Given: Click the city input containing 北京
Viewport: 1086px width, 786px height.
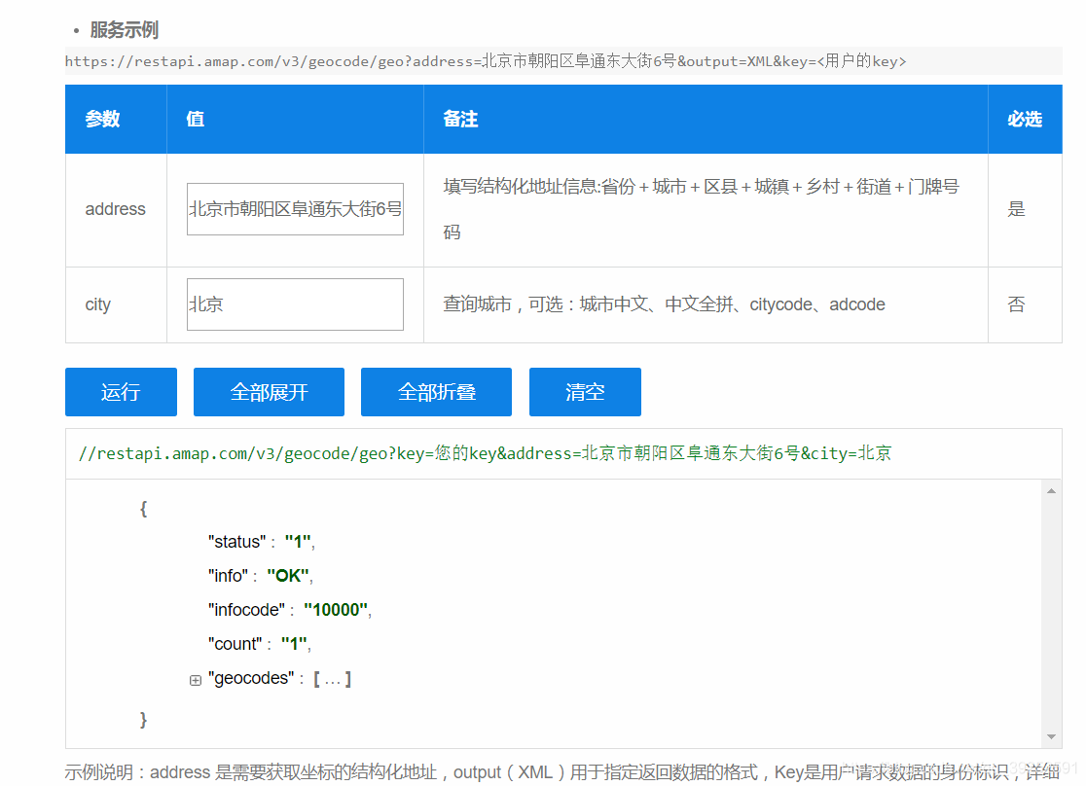Looking at the screenshot, I should tap(295, 304).
